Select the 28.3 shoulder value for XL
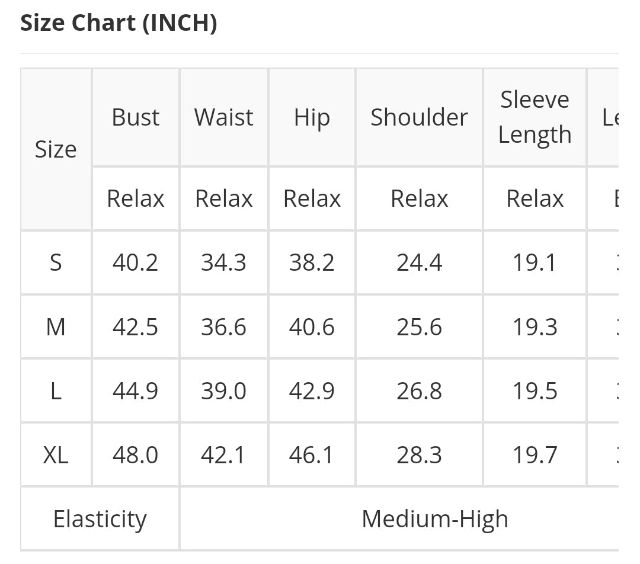This screenshot has width=640, height=564. (x=419, y=455)
